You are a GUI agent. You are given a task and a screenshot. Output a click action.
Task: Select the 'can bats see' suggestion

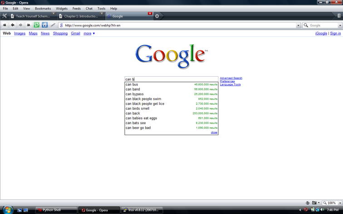tap(136, 123)
